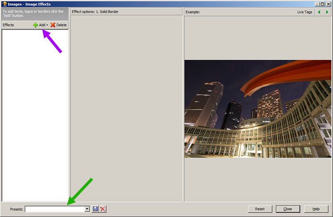Screen dimensions: 333x217
Task: Delete preset with the red X icon
Action: pos(103,209)
